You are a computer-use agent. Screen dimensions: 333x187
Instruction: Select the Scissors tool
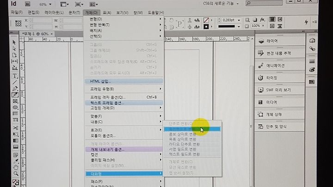[x=16, y=128]
